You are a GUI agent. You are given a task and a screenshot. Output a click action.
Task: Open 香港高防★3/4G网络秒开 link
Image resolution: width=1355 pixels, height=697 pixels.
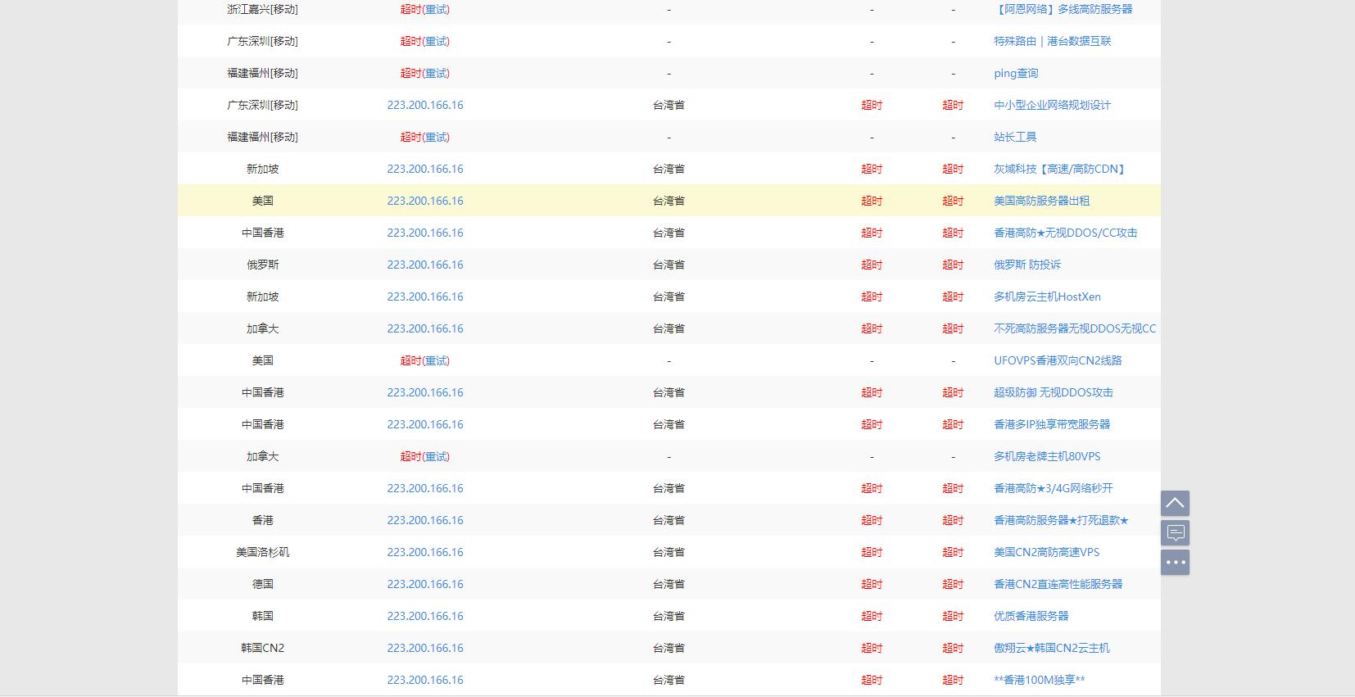pos(1054,488)
